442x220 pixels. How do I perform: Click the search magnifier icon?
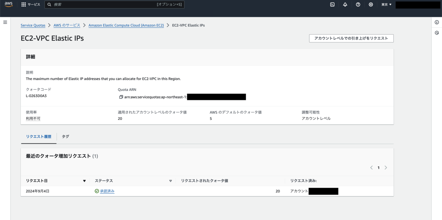tap(49, 4)
